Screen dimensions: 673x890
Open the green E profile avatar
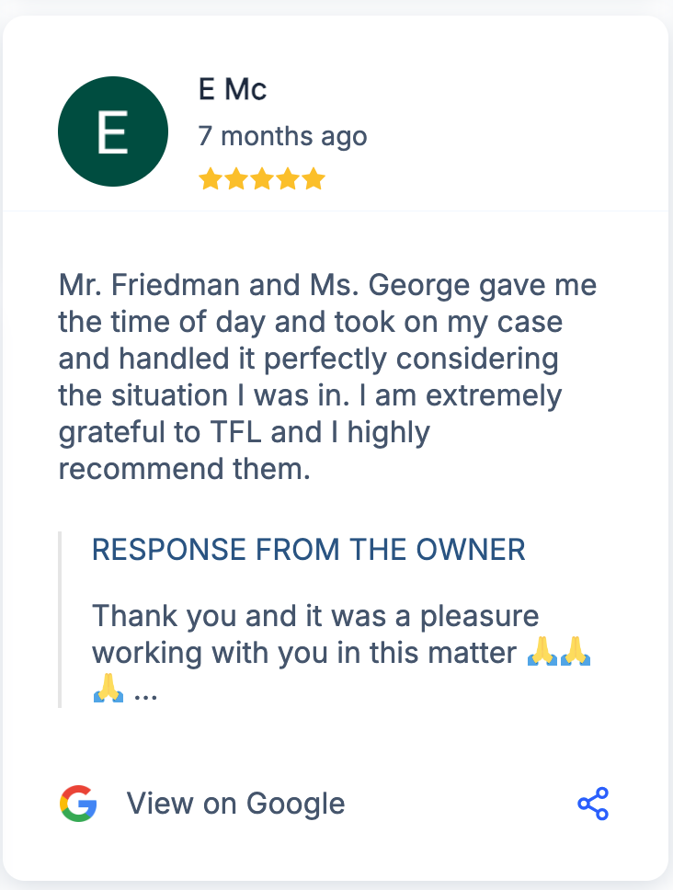[112, 131]
